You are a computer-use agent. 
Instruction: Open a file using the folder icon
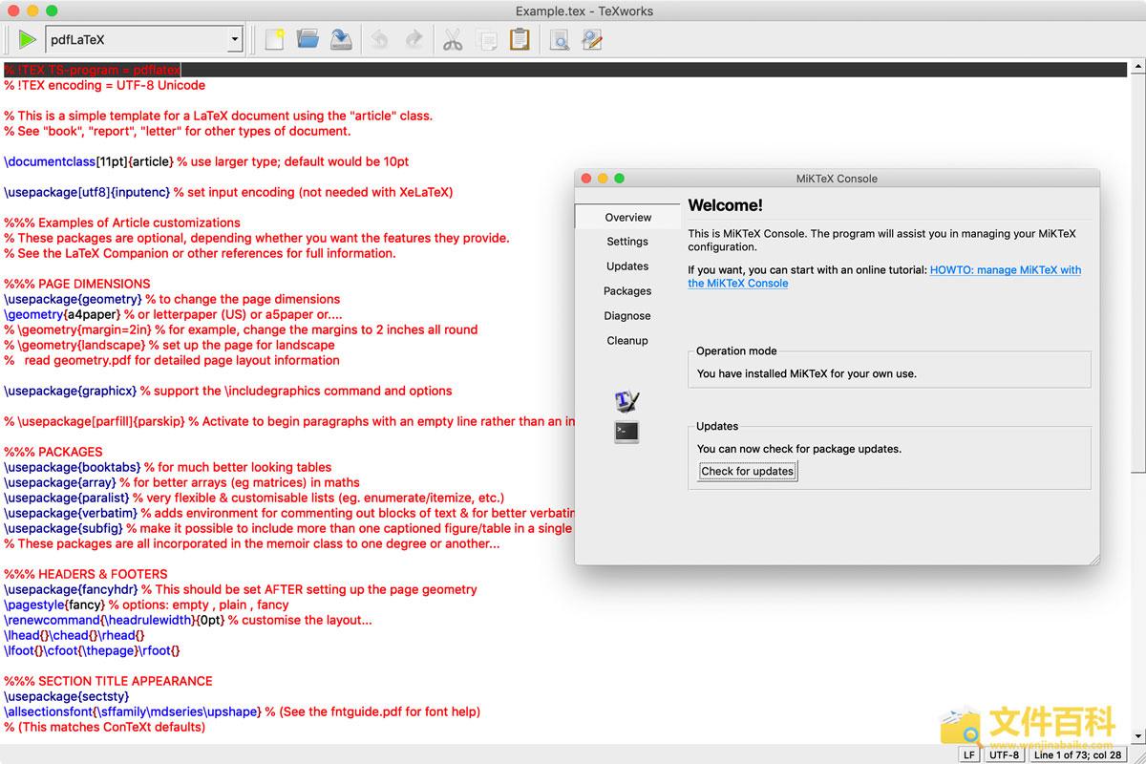(x=308, y=39)
